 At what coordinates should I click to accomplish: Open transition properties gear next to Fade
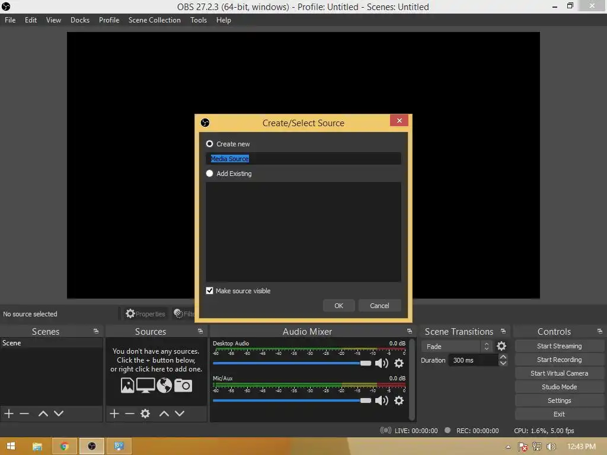coord(501,346)
